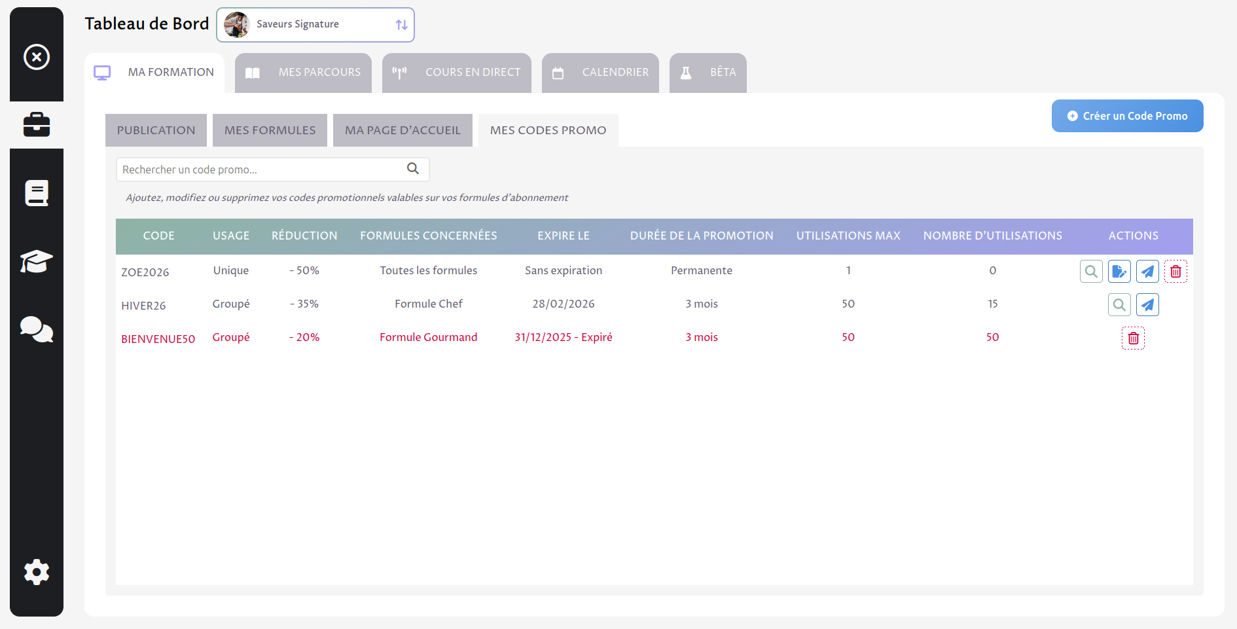Image resolution: width=1237 pixels, height=629 pixels.
Task: Click the search magnifier inside the promo code field
Action: 413,169
